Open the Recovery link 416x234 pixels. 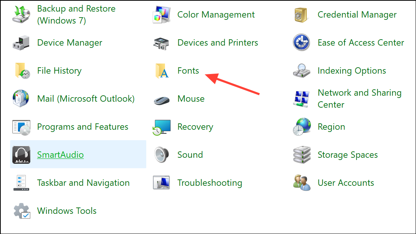tap(195, 127)
